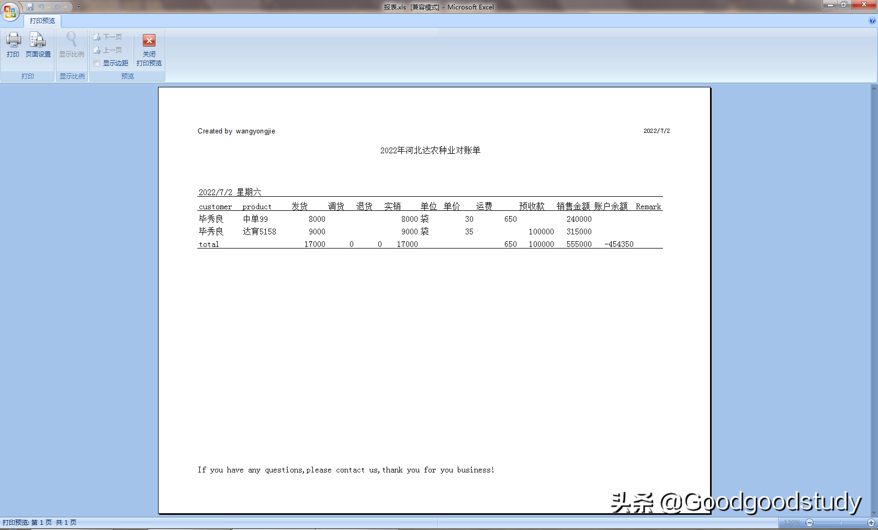
Task: Click customer 毕秀良 in the 达育5158 row
Action: point(211,232)
